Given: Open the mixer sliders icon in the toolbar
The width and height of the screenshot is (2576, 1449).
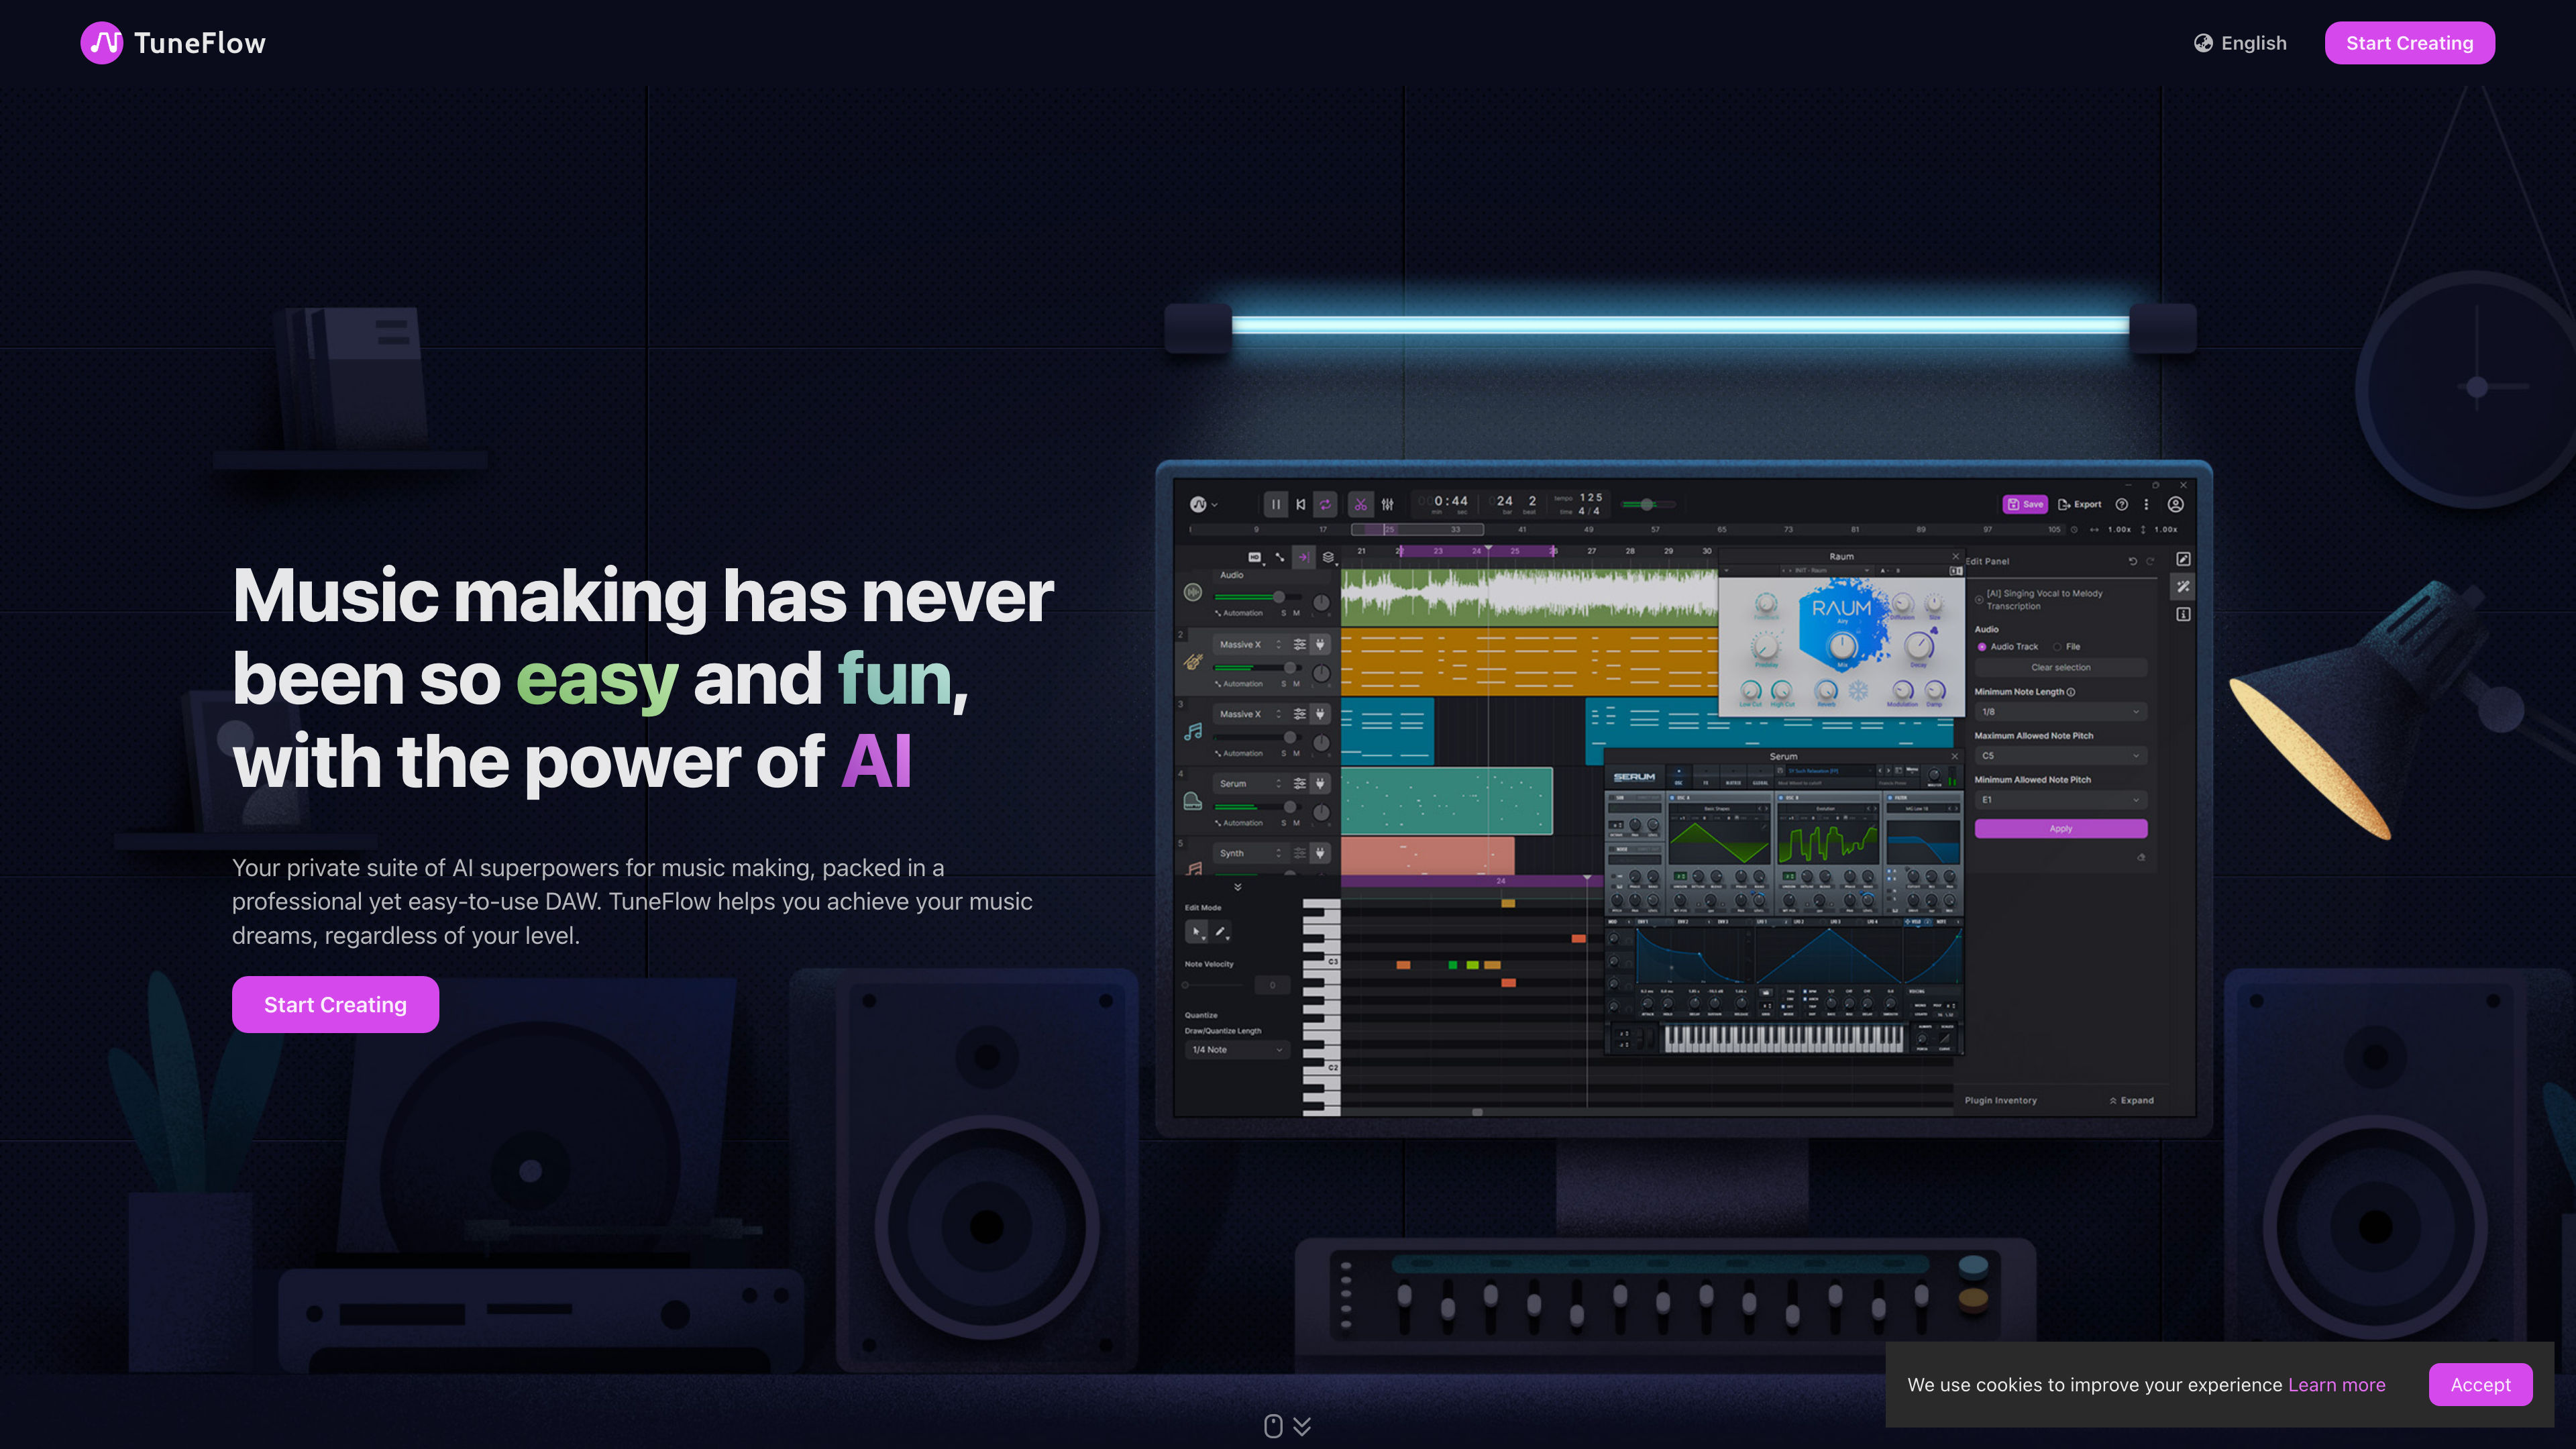Looking at the screenshot, I should 1387,504.
